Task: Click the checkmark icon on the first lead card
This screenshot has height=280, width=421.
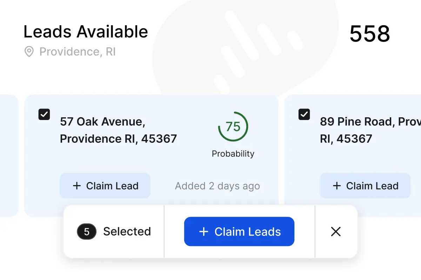Action: (x=44, y=114)
